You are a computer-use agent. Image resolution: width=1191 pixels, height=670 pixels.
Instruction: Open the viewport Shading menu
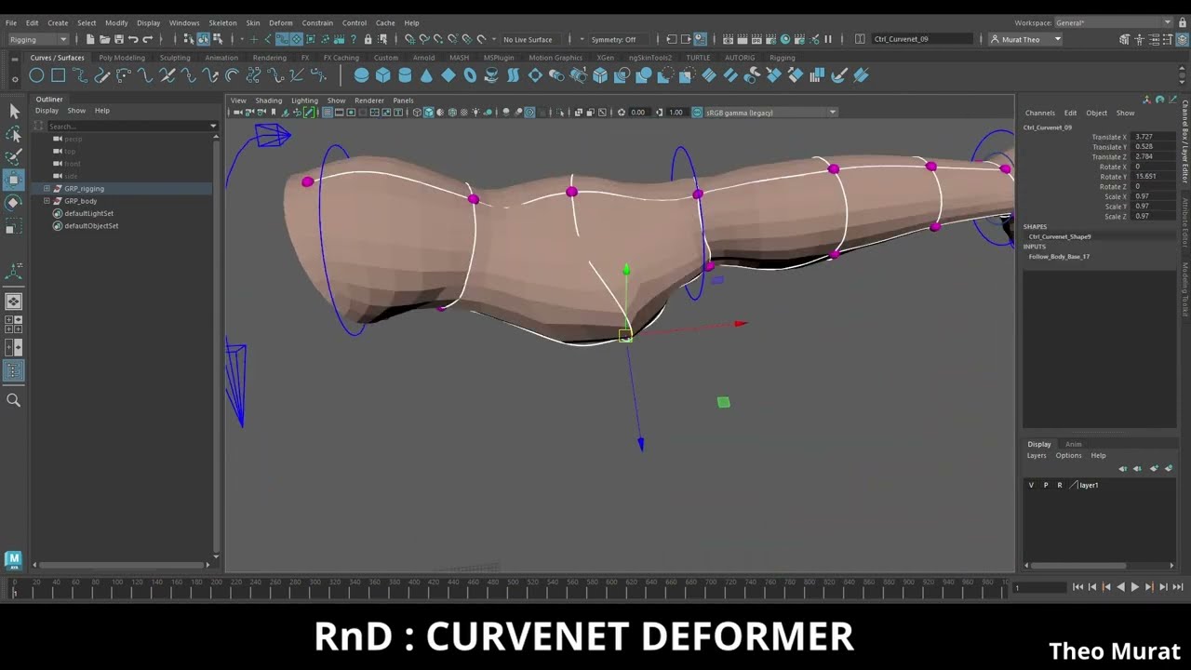point(269,100)
